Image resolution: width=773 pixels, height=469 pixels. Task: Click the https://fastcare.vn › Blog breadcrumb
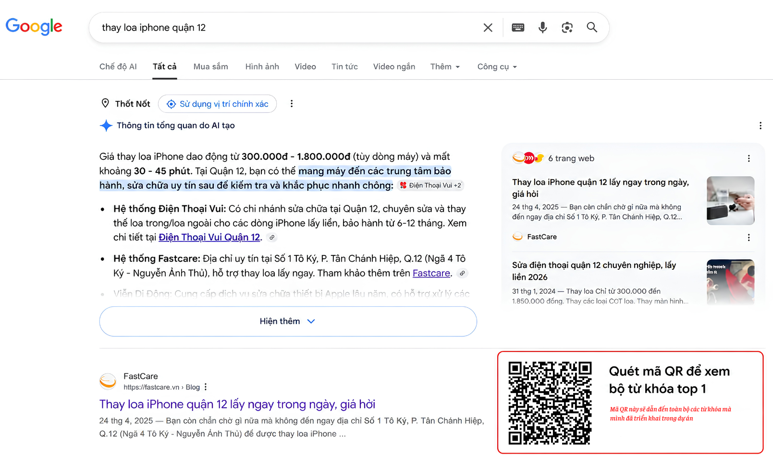[161, 387]
